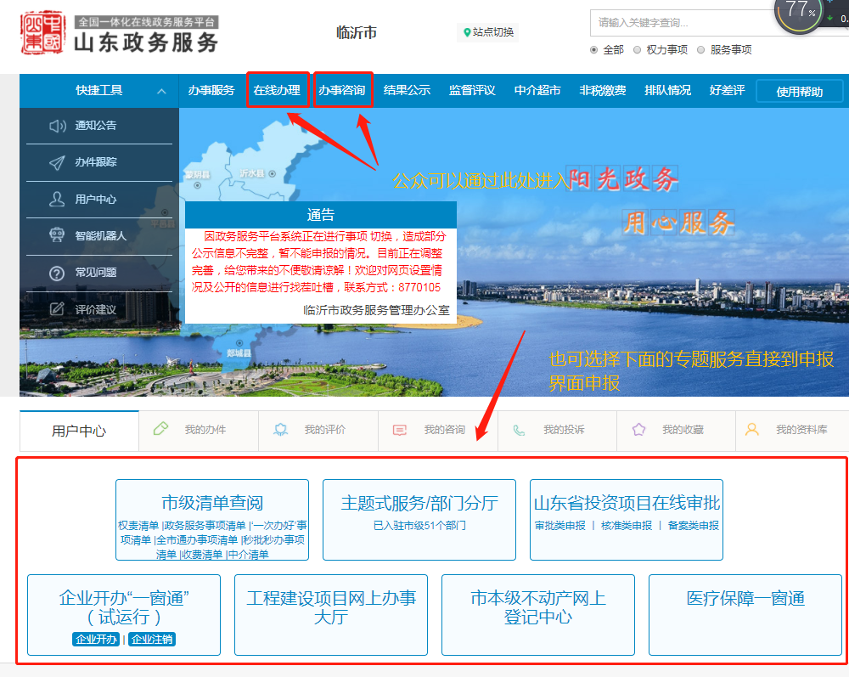This screenshot has width=849, height=677.
Task: Switch to the 我的收藏 tab
Action: [x=677, y=431]
